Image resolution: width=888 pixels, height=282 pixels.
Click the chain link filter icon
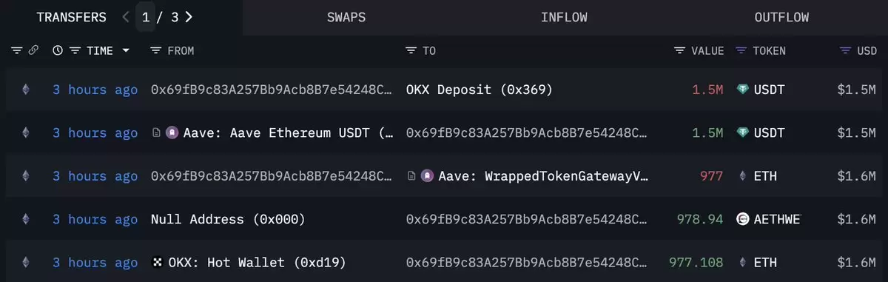click(x=33, y=50)
